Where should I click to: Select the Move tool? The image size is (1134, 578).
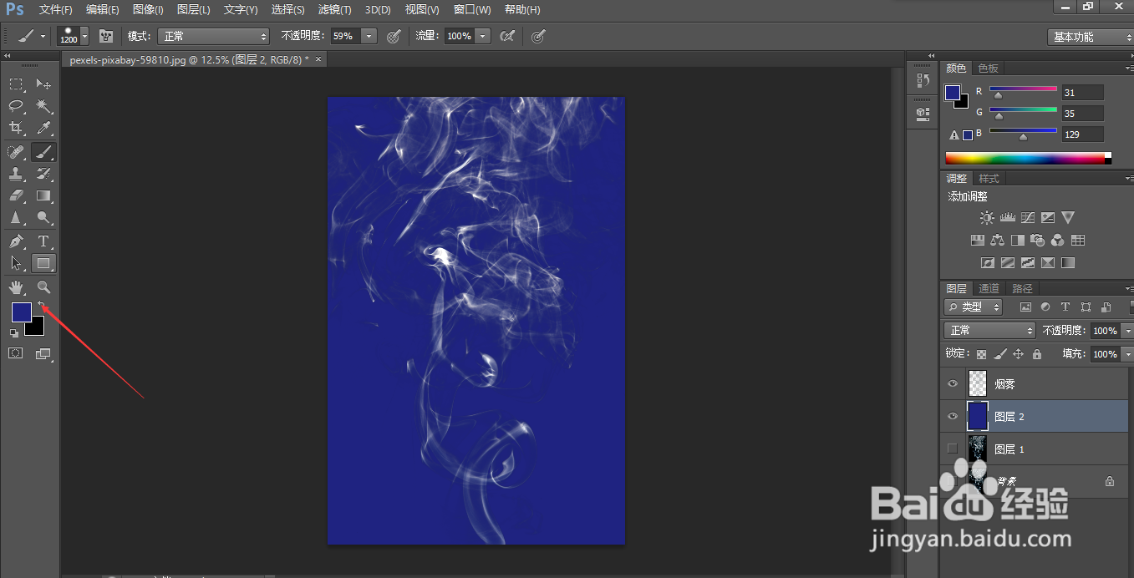click(43, 84)
